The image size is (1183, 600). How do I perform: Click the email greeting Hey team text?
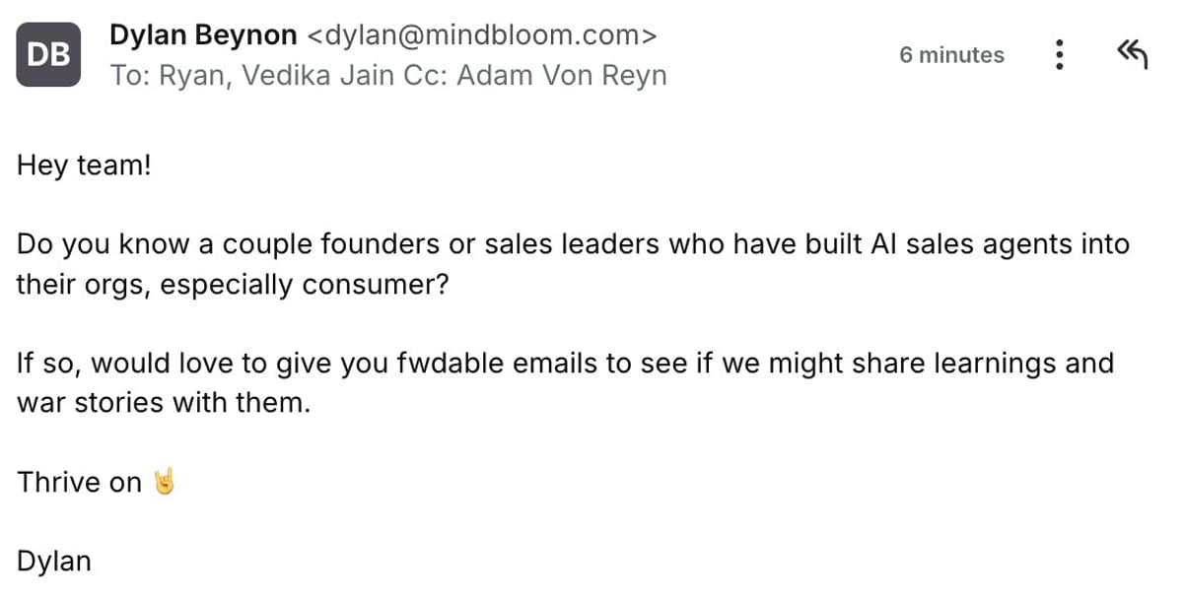83,165
